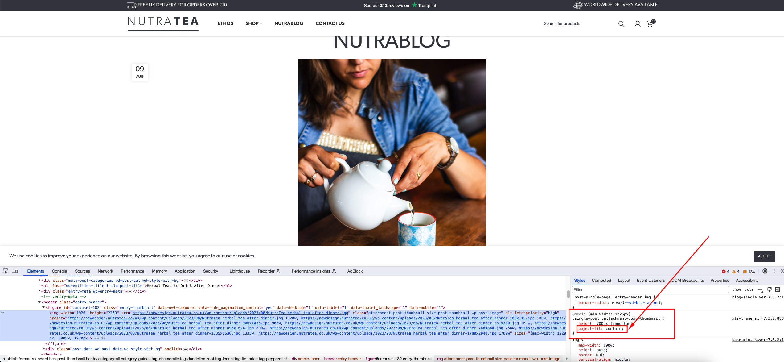Open the AdBlock tab
This screenshot has width=784, height=362.
[x=355, y=271]
